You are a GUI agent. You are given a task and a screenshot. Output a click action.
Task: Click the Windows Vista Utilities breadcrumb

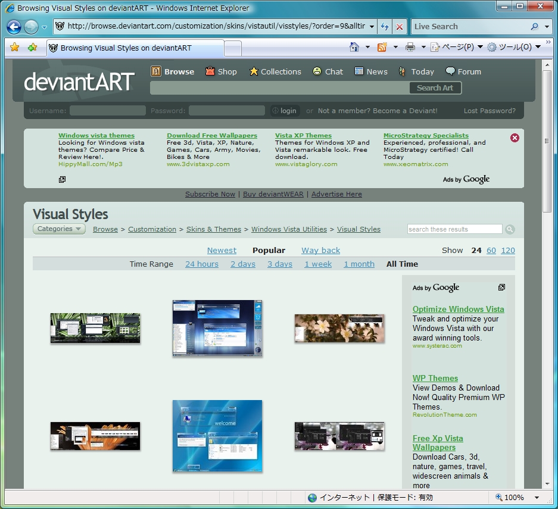[x=289, y=229]
